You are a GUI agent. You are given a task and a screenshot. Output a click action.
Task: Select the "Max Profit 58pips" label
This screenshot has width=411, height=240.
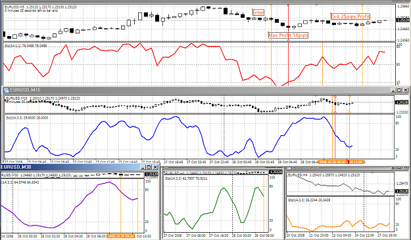coord(288,35)
